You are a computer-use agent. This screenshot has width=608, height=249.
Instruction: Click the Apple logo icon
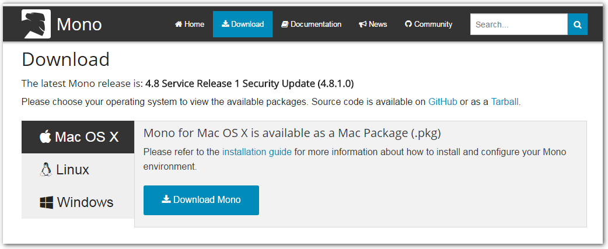coord(46,136)
